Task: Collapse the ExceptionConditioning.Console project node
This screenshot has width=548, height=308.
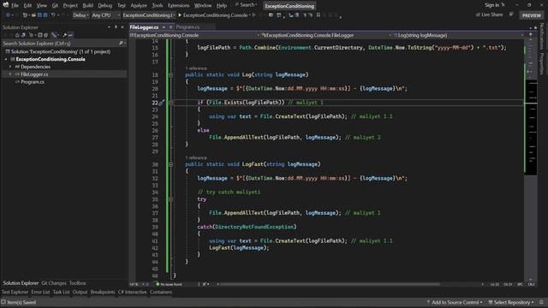Action: (x=6, y=59)
